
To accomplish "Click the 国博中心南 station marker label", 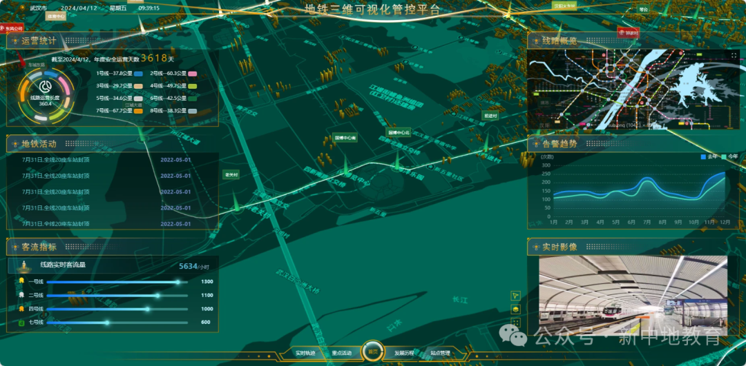I will 345,138.
